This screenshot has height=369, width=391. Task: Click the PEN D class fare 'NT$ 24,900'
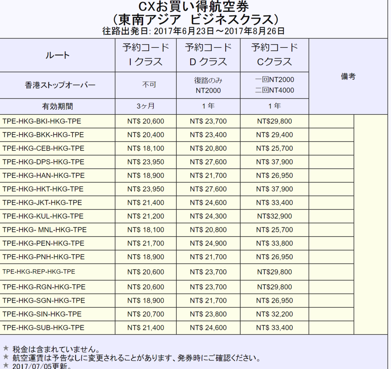tap(208, 243)
